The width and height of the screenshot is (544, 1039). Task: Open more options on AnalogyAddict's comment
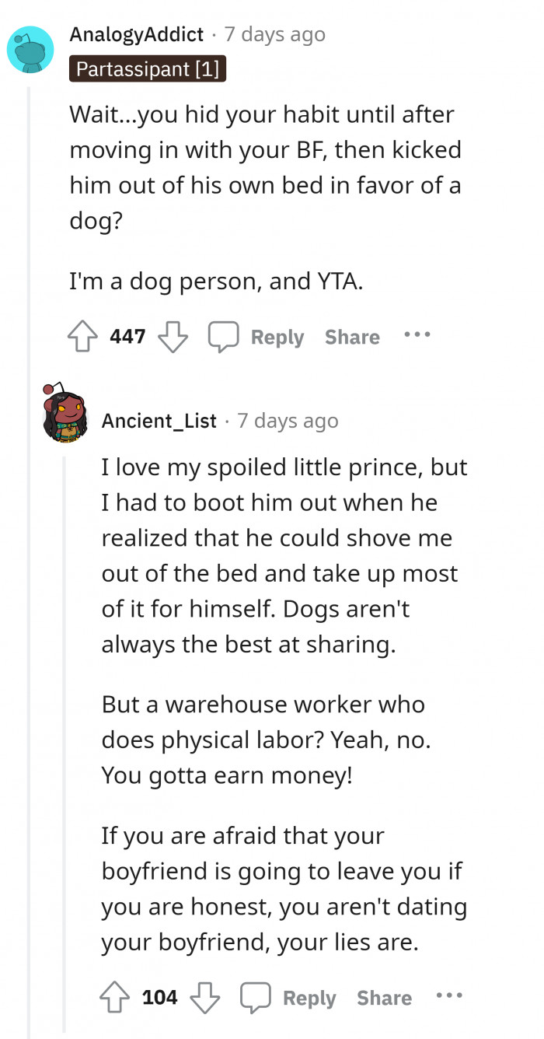(x=417, y=335)
